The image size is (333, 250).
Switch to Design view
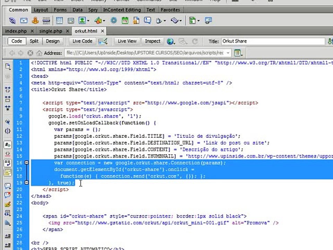pos(53,41)
